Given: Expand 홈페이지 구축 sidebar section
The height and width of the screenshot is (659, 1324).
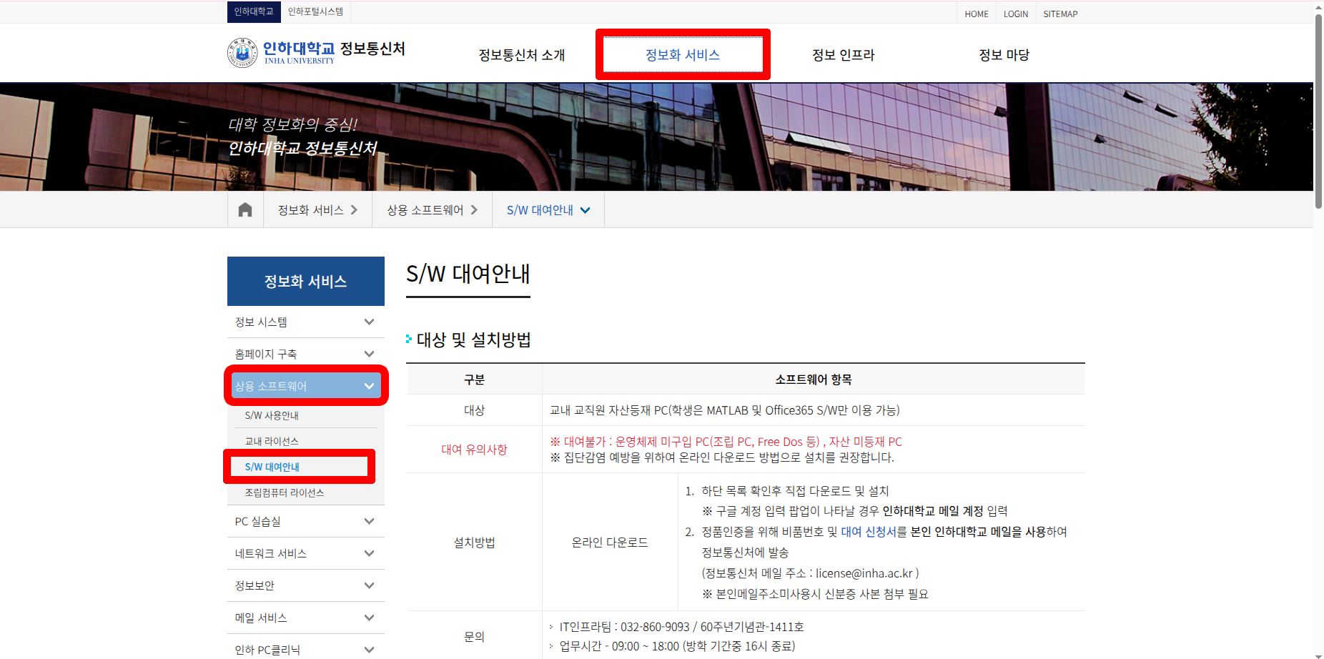Looking at the screenshot, I should [306, 354].
